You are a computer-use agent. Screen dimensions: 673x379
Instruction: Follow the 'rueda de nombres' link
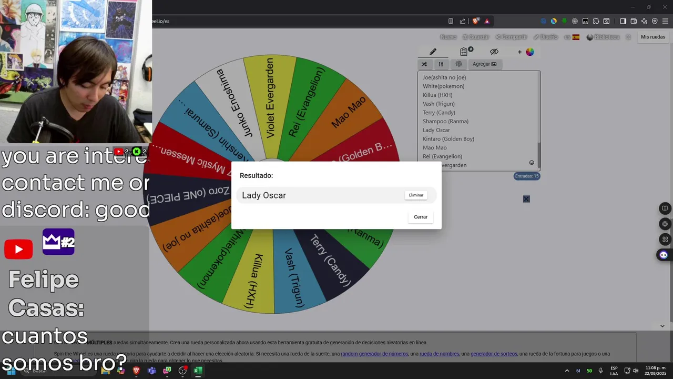(439, 354)
